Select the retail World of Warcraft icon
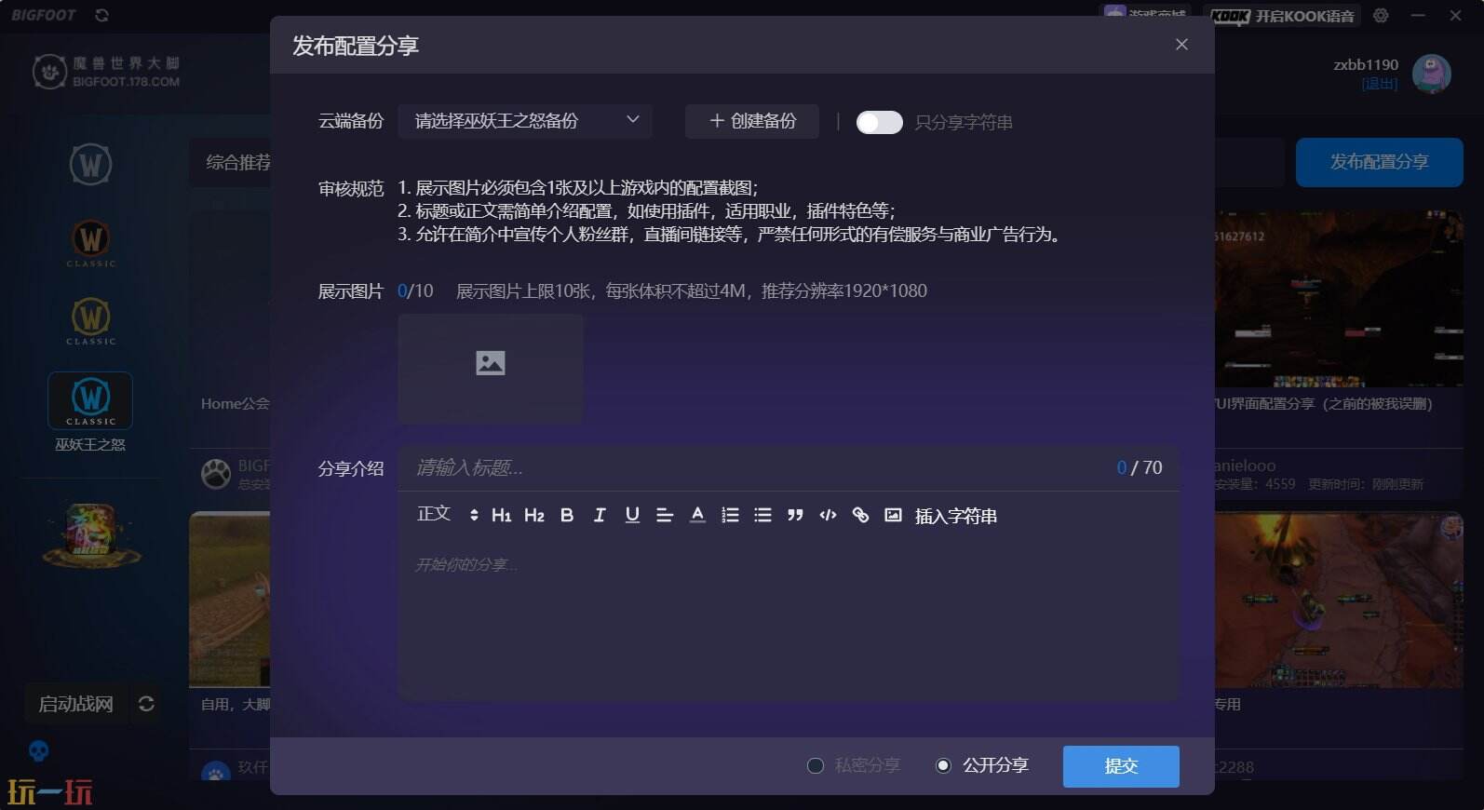This screenshot has width=1484, height=810. 90,165
